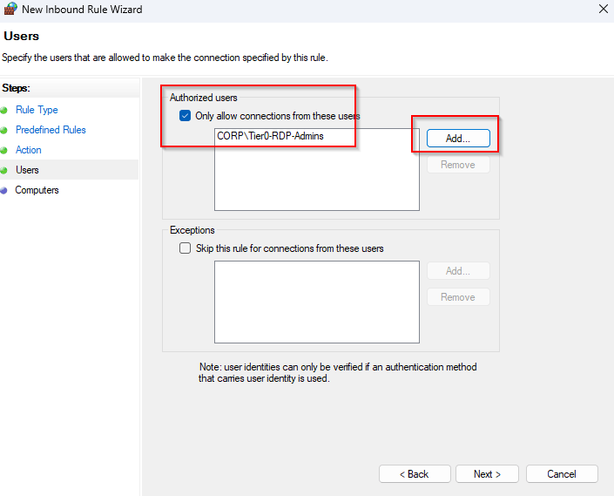Cancel the inbound rule wizard

(562, 474)
